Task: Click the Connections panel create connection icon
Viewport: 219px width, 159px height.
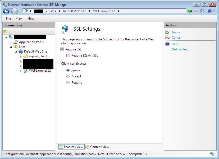Action: point(6,31)
